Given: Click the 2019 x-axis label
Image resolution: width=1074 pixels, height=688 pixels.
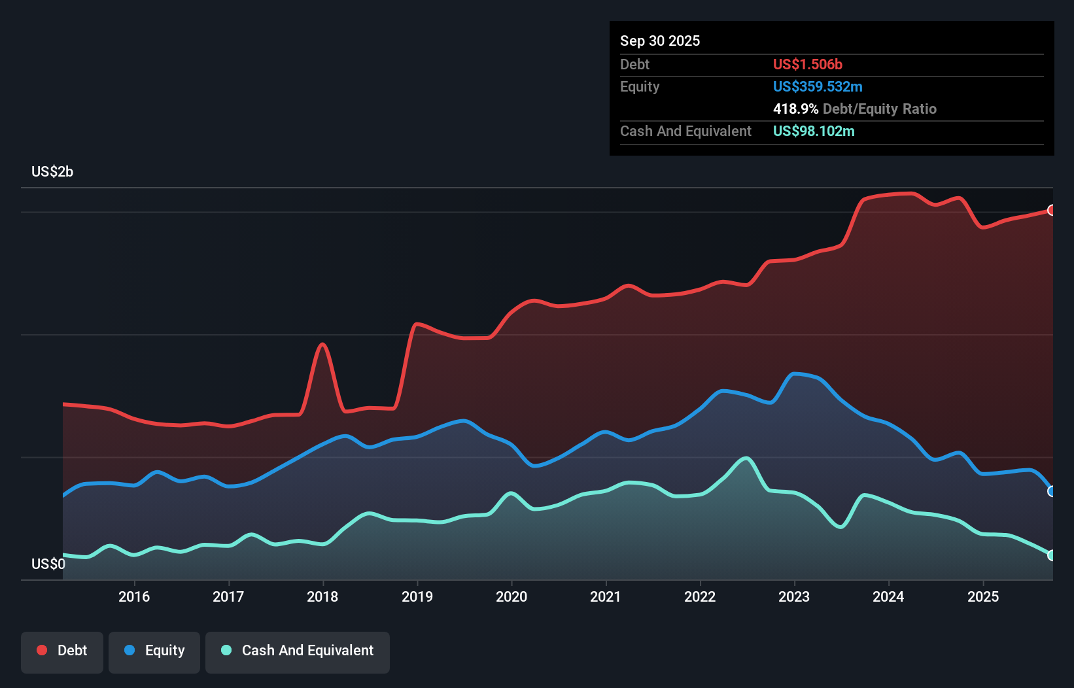Looking at the screenshot, I should click(x=417, y=596).
